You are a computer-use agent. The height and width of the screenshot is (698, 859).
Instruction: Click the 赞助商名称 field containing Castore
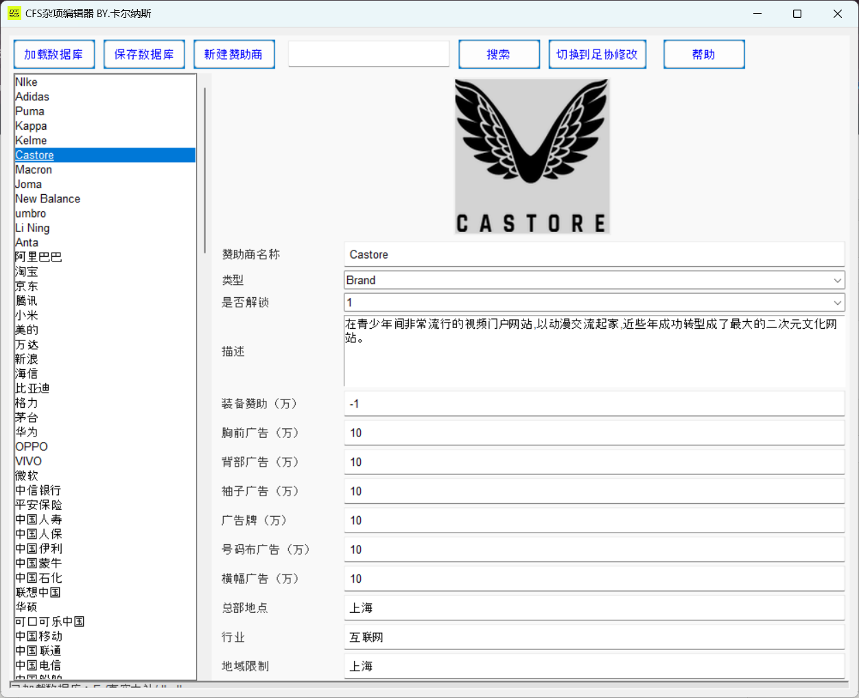tap(594, 255)
